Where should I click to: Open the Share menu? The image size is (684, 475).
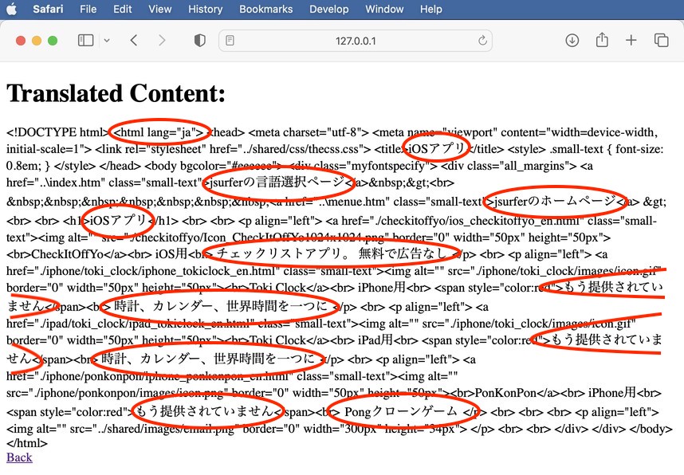point(602,41)
